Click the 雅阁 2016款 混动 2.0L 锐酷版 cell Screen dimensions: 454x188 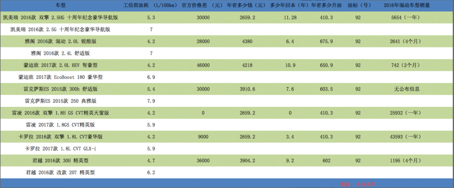[x=60, y=41]
